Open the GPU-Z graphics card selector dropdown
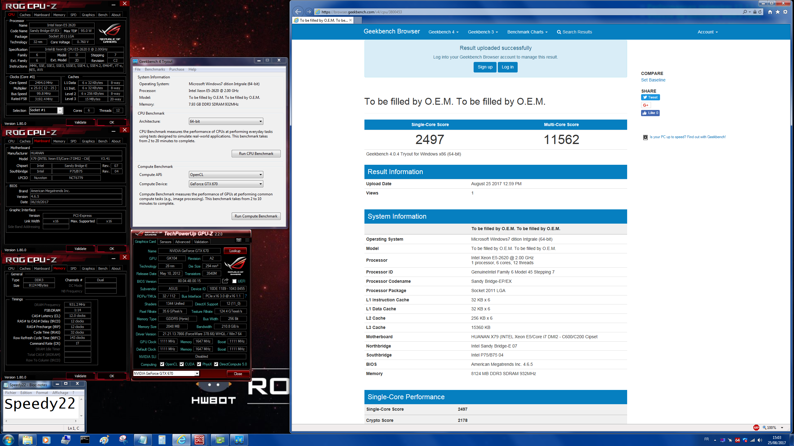This screenshot has height=446, width=794. coord(166,374)
